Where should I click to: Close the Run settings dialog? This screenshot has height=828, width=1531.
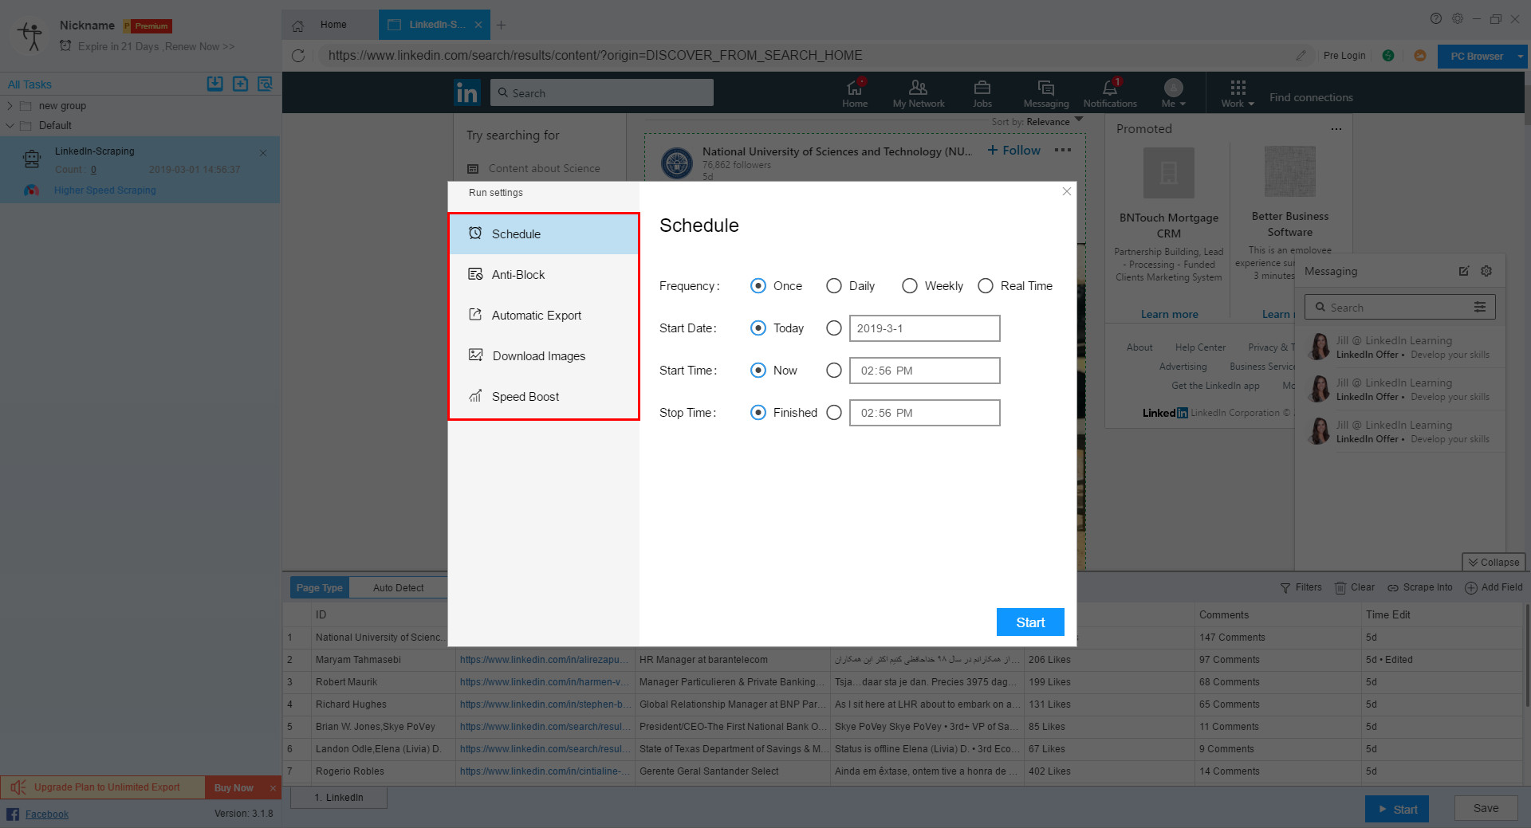[x=1067, y=191]
